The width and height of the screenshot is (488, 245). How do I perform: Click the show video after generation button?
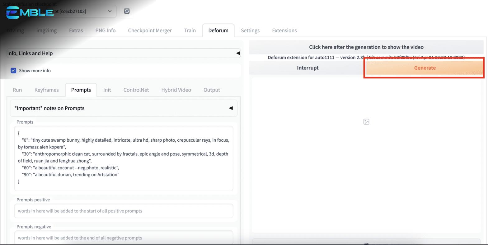366,47
